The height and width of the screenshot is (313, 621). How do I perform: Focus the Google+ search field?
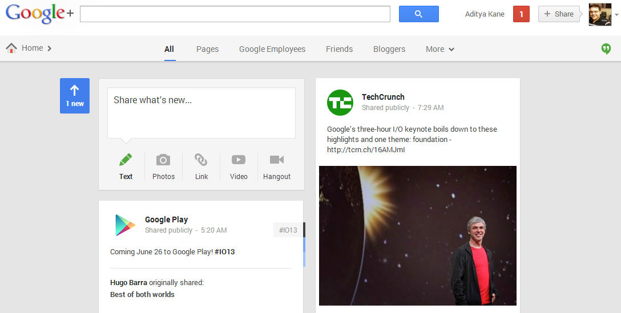pyautogui.click(x=235, y=14)
